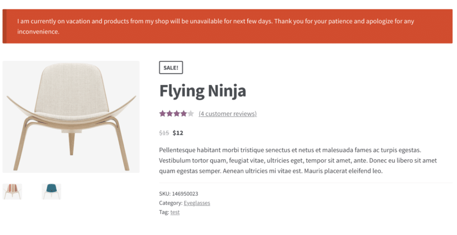
Task: Click the third purple rating star
Action: (177, 113)
